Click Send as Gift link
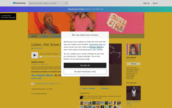The height and width of the screenshot is (108, 172). click(x=36, y=78)
